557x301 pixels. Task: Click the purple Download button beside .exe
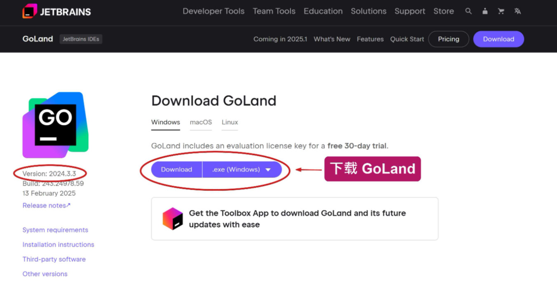point(176,169)
